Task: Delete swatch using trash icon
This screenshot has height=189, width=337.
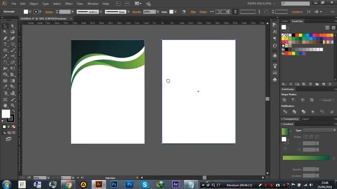Action: pyautogui.click(x=330, y=84)
